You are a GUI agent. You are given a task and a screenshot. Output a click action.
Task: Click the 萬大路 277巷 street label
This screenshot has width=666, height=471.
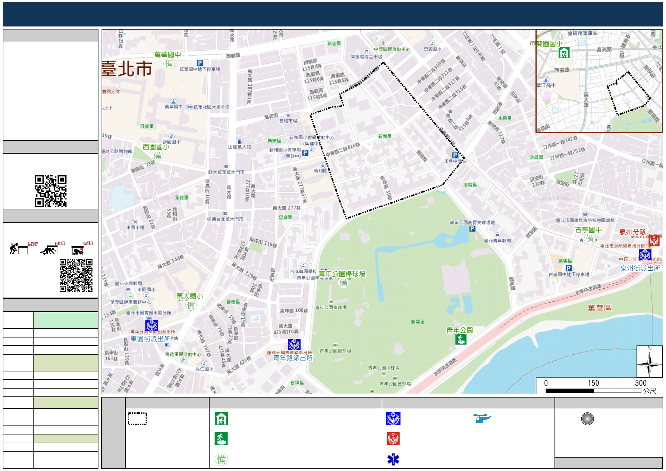tap(286, 208)
